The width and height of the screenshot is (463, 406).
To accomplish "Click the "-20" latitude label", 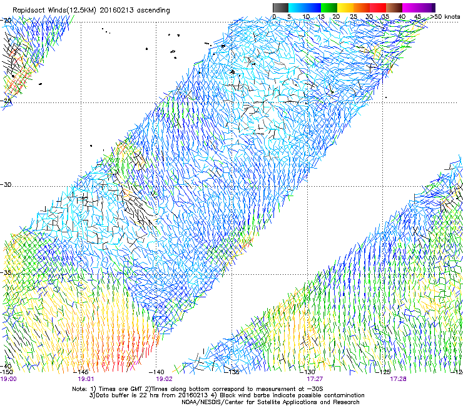I will click(6, 21).
